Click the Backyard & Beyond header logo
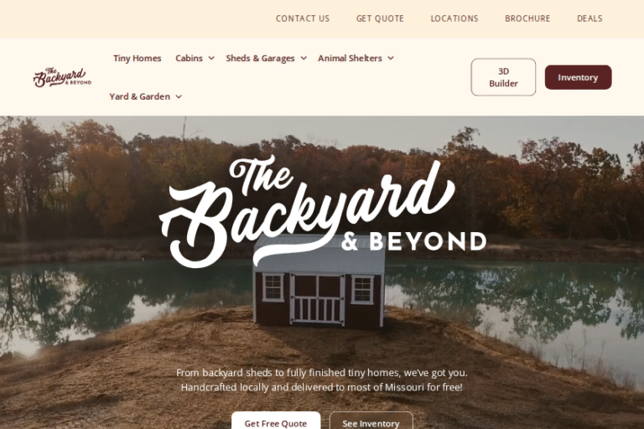 coord(62,77)
